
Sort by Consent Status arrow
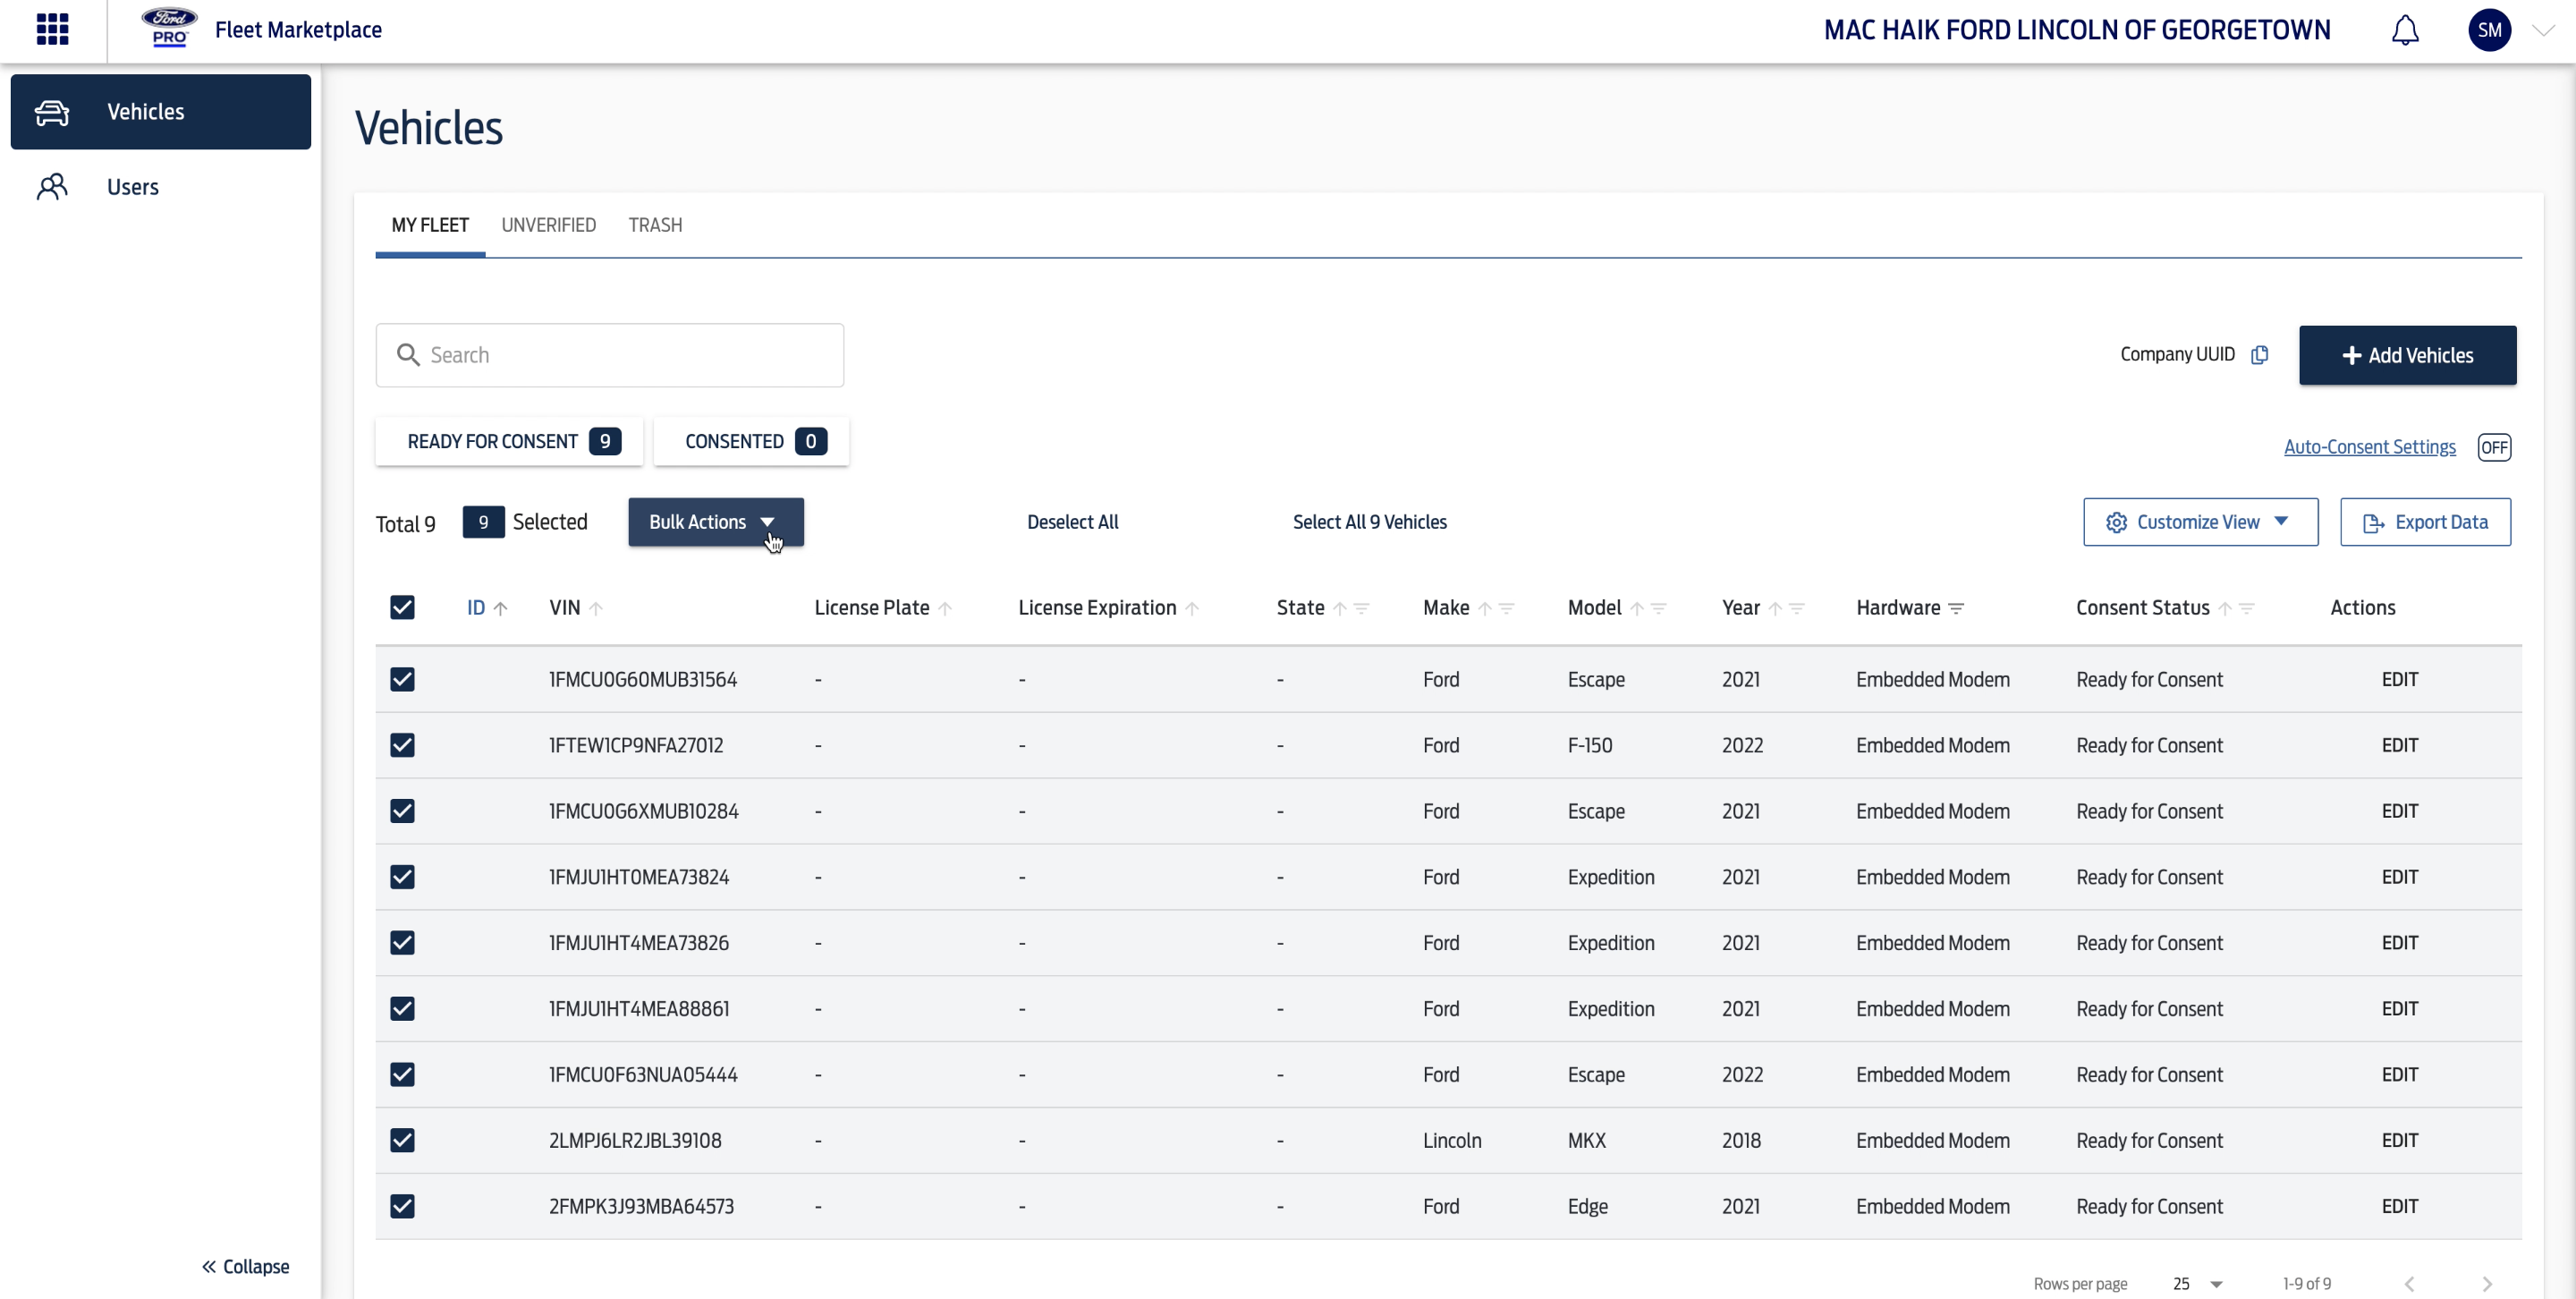[x=2225, y=608]
